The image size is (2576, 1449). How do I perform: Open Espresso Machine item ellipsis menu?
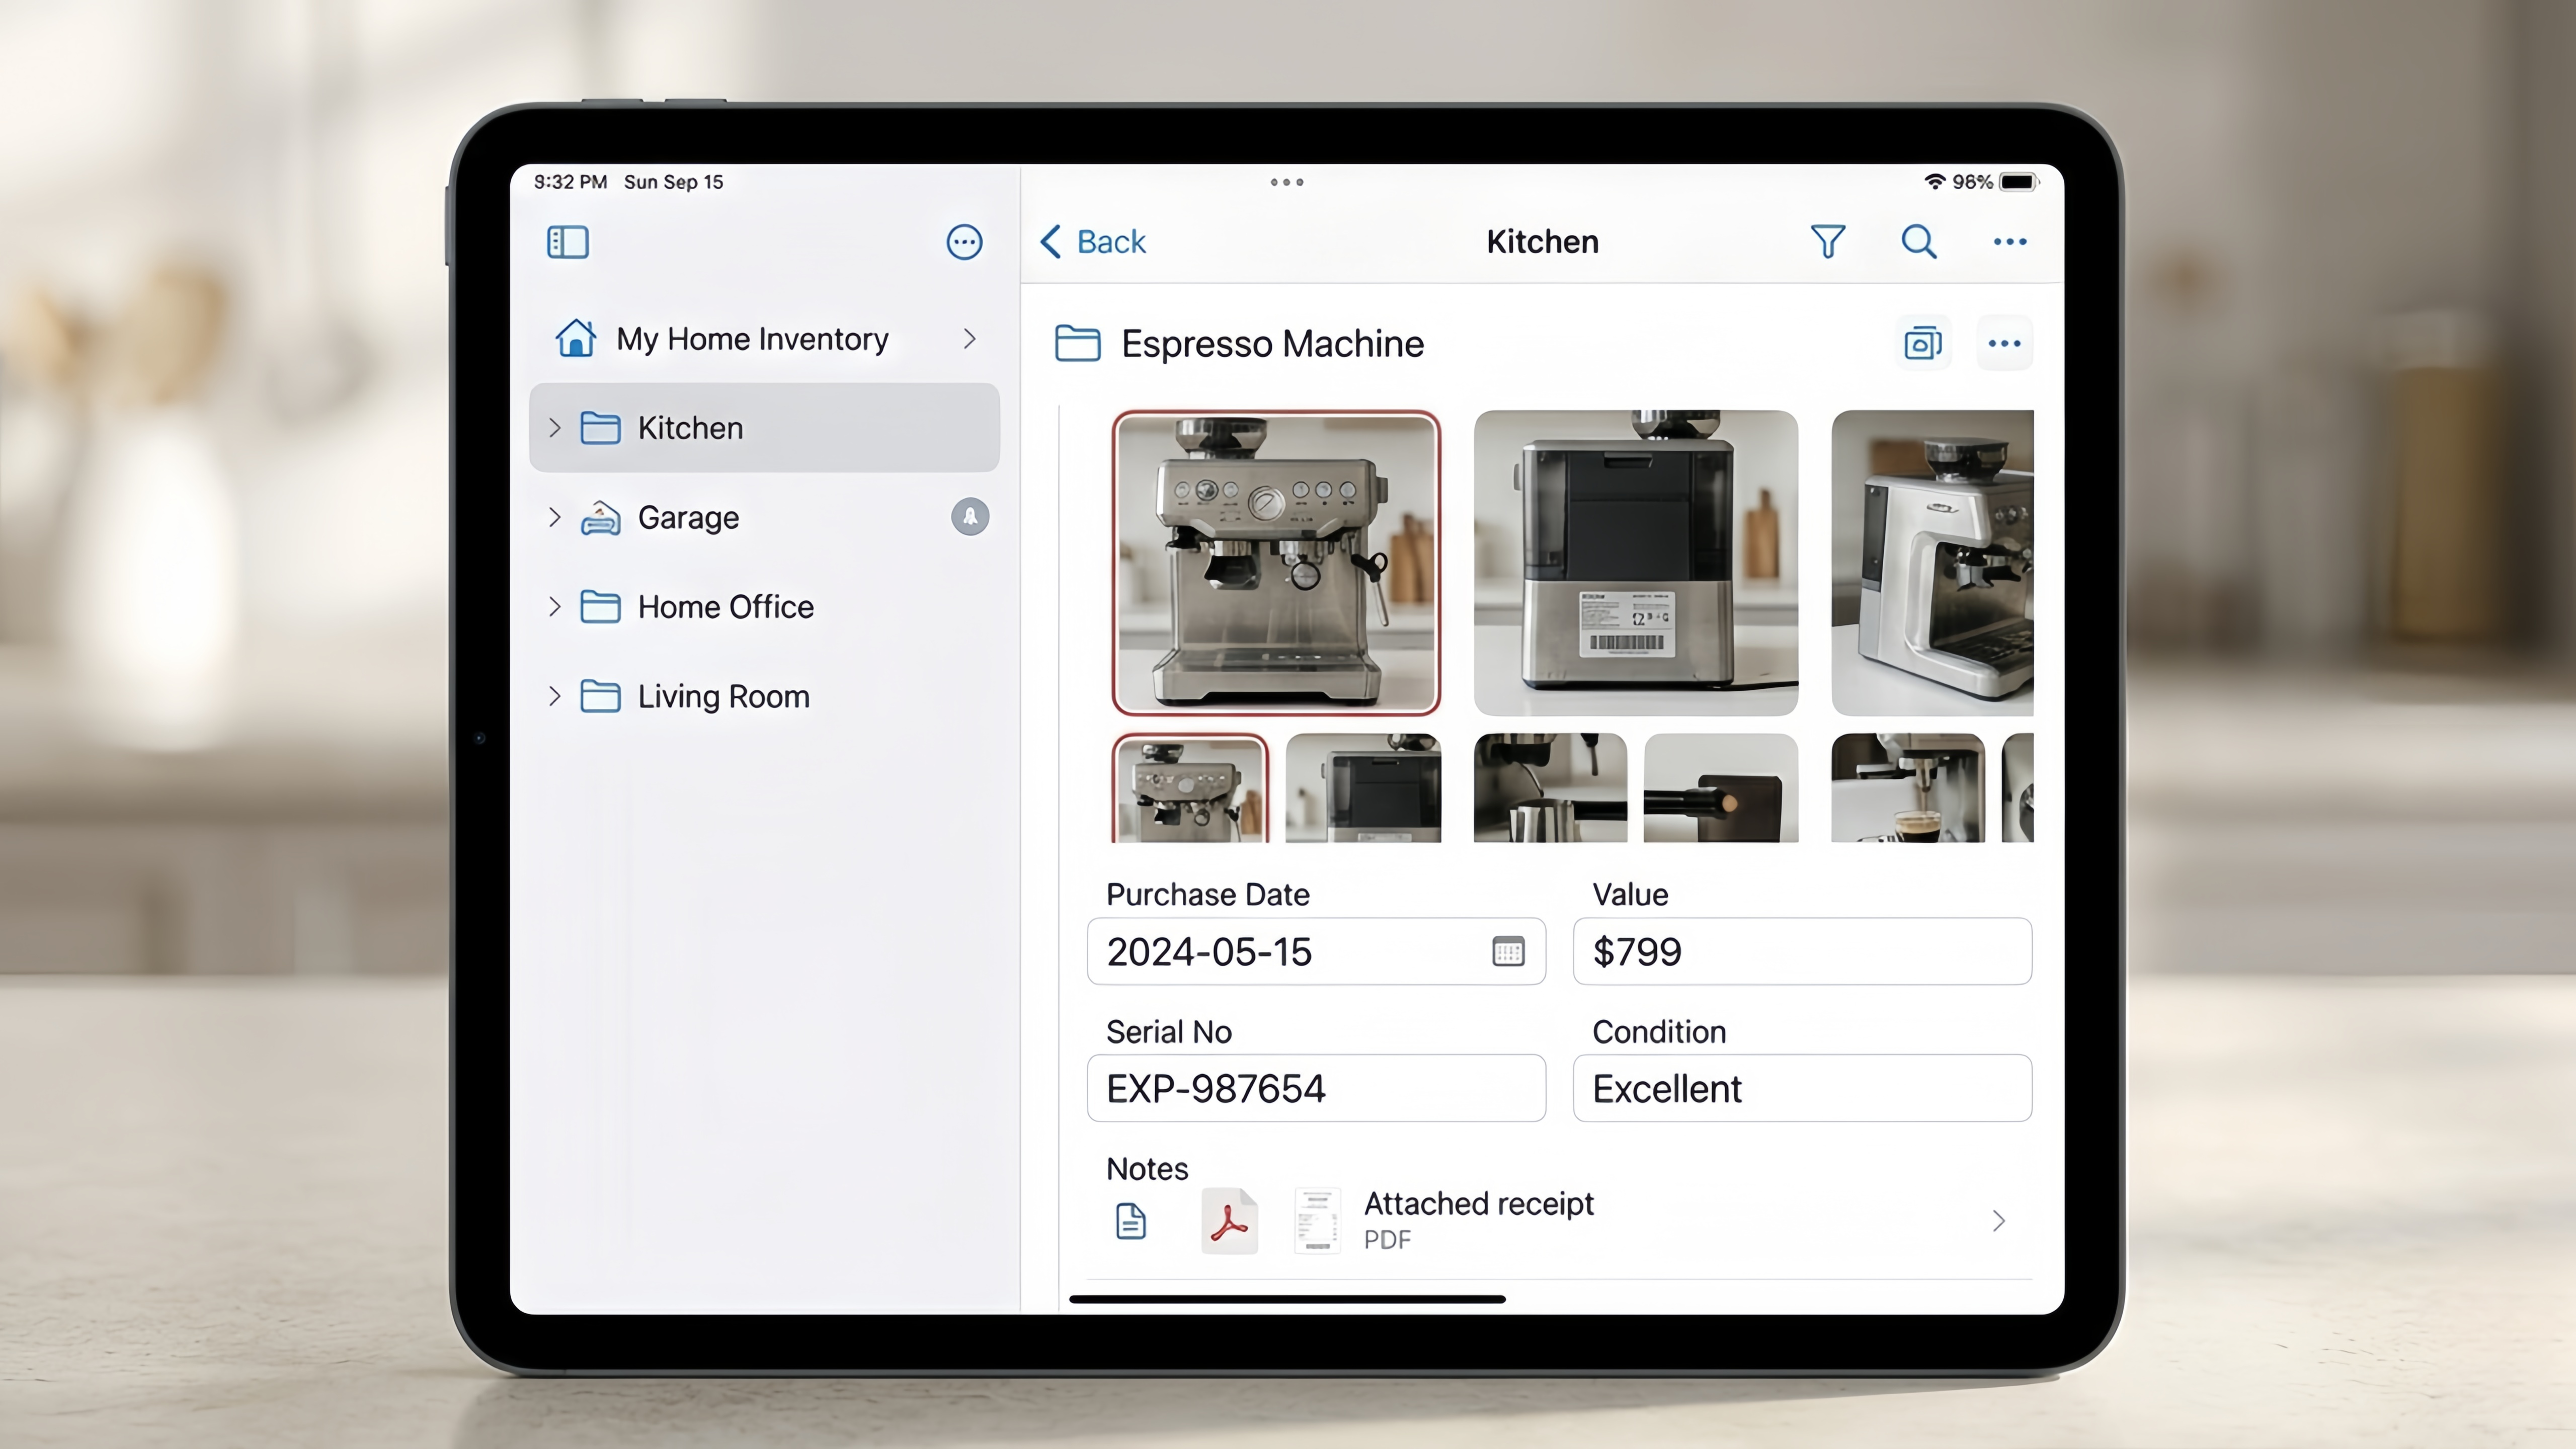(2005, 343)
